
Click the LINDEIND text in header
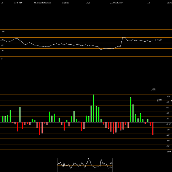pyautogui.click(x=117, y=3)
